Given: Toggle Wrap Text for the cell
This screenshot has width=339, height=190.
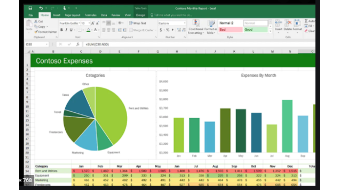Looking at the screenshot, I should tap(138, 23).
